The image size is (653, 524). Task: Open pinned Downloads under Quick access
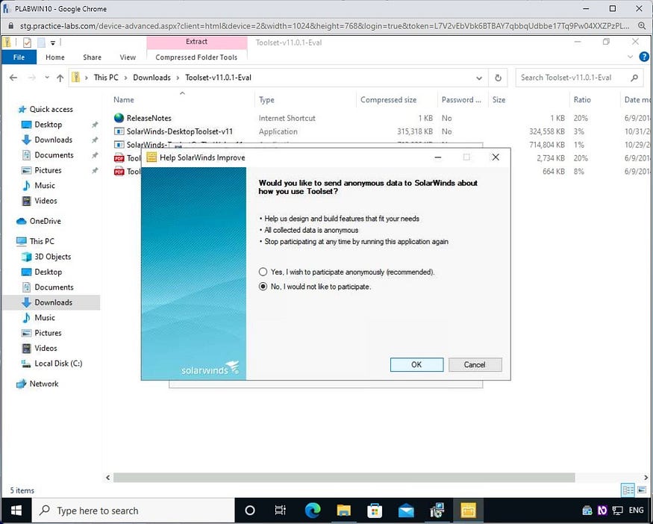pyautogui.click(x=53, y=140)
